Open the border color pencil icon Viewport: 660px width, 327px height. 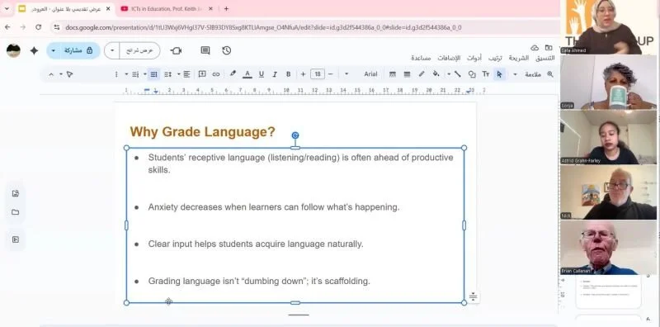pyautogui.click(x=422, y=73)
